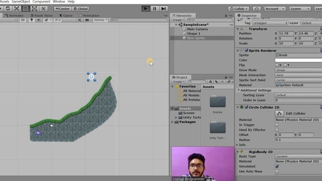This screenshot has height=181, width=322.
Task: Expand the Info foldout
Action: pyautogui.click(x=237, y=145)
